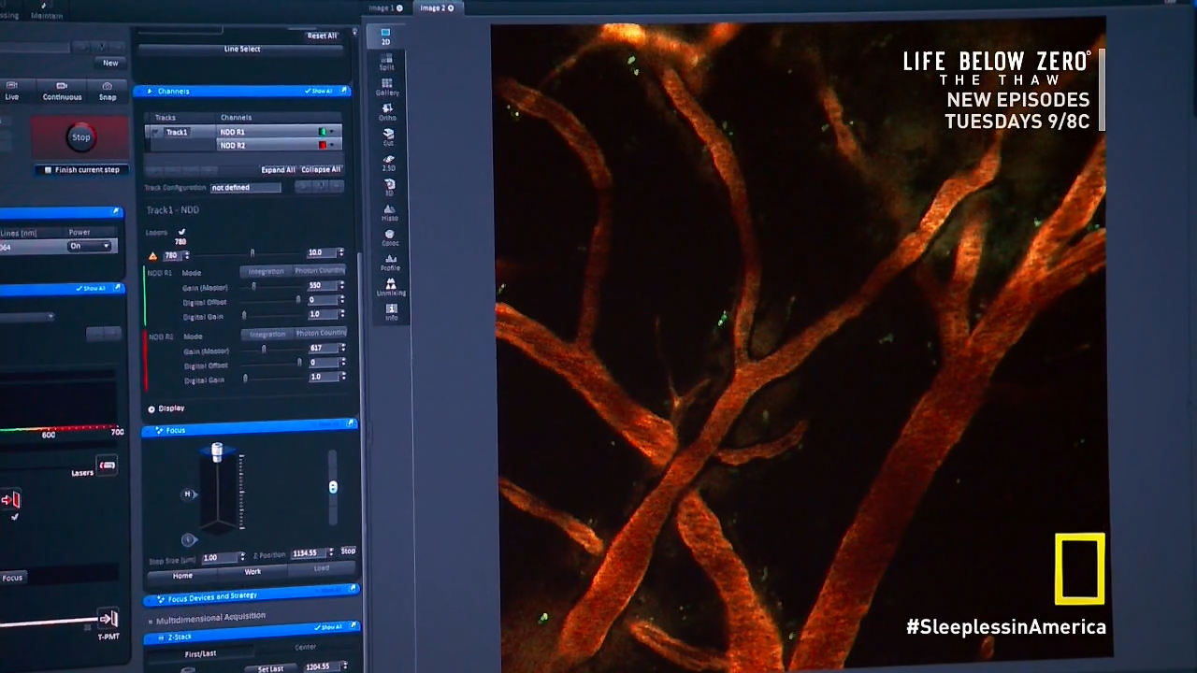Detach the Channels panel with its pin icon

point(344,91)
